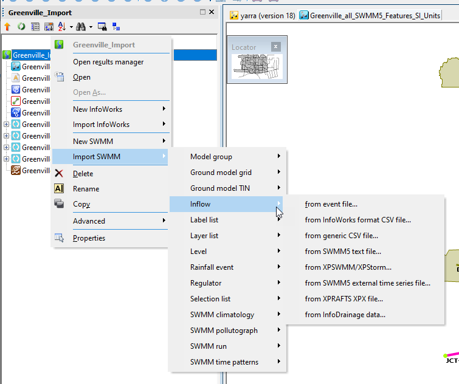
Task: Select Import SWMM menu entry
Action: coord(110,157)
